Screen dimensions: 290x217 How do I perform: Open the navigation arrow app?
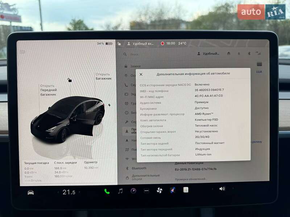coord(173,190)
